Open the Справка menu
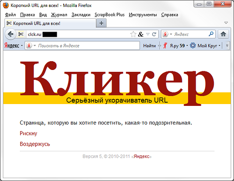 pos(169,14)
